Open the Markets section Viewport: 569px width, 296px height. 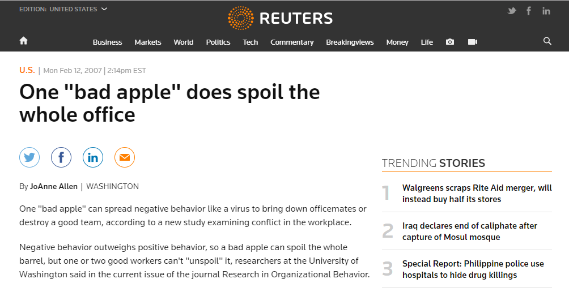coord(148,42)
